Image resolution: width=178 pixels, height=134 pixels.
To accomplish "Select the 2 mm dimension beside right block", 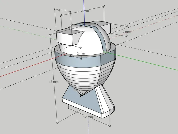I will pos(127,32).
